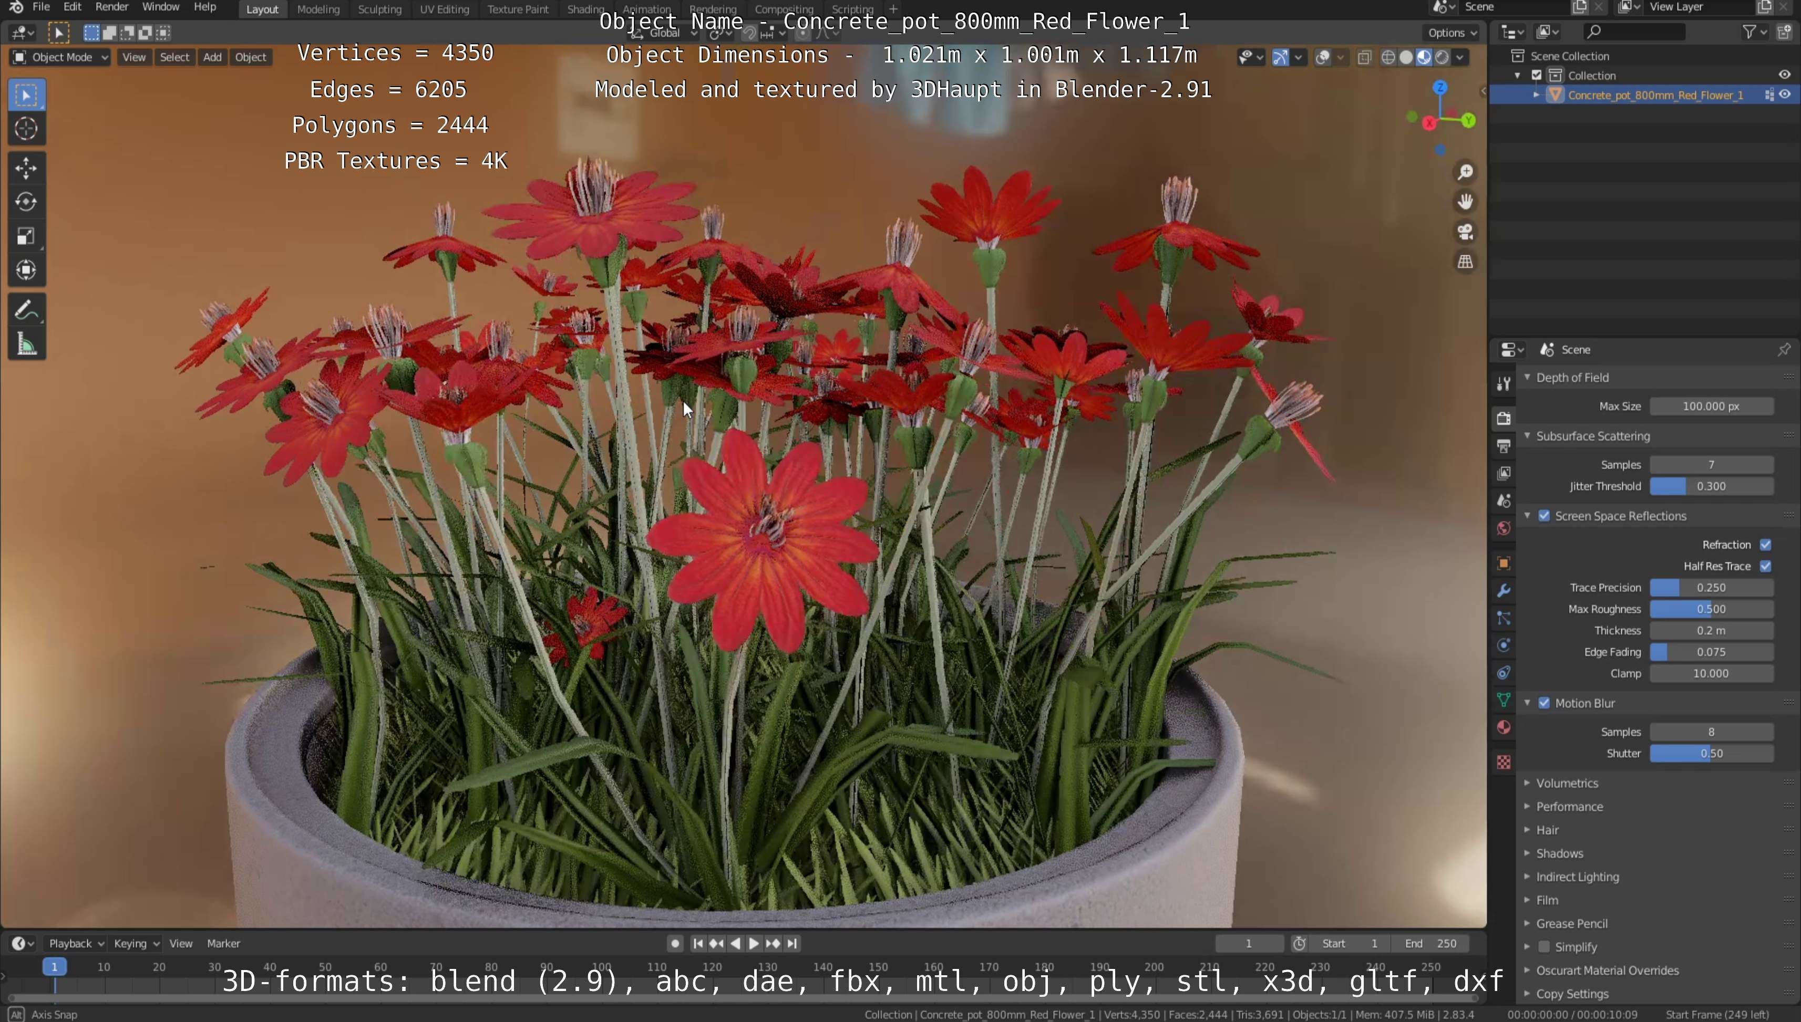1801x1022 pixels.
Task: Collapse the Depth of Field panel
Action: [1527, 377]
